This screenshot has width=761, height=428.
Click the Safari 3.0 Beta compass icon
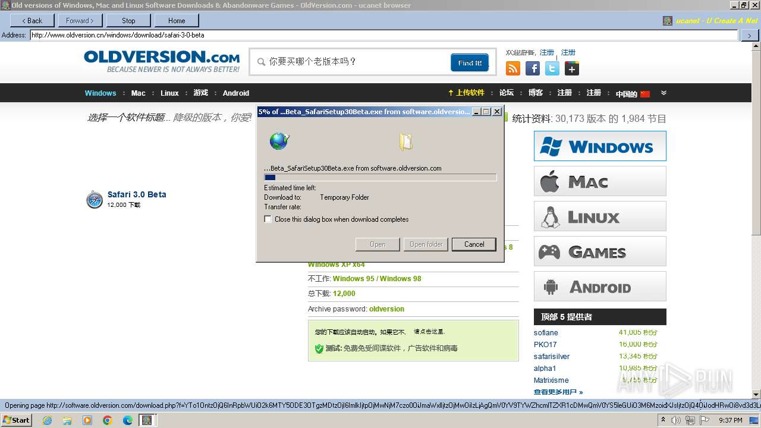(95, 200)
